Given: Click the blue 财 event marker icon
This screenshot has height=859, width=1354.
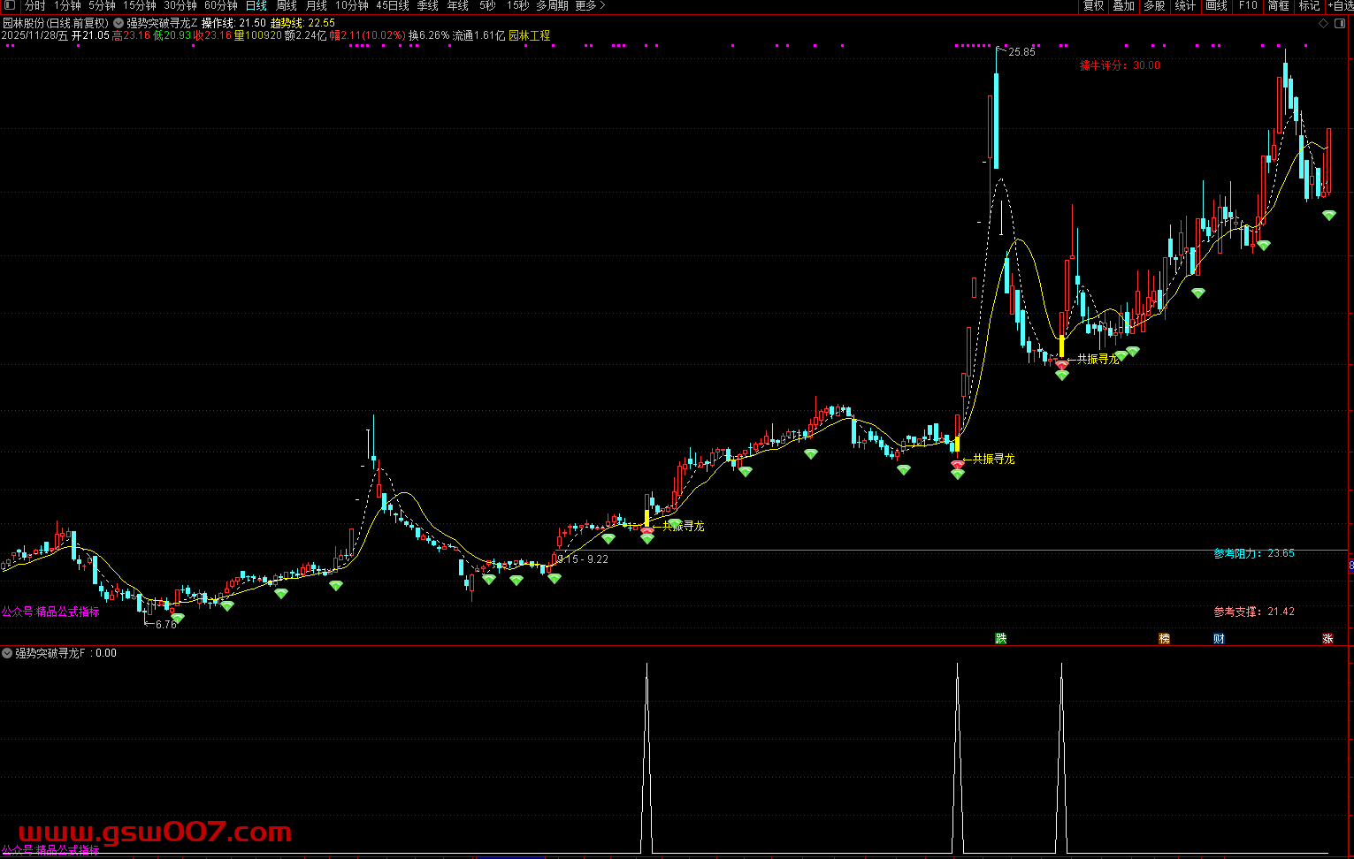Looking at the screenshot, I should 1219,638.
